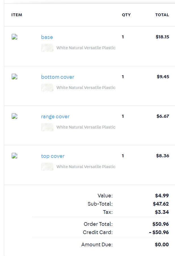Click the $18.15 price for base
Image resolution: width=175 pixels, height=256 pixels.
(162, 37)
